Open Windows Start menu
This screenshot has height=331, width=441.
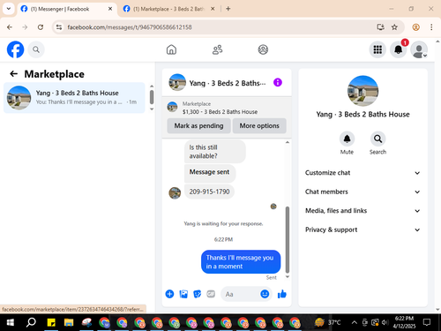(10, 322)
